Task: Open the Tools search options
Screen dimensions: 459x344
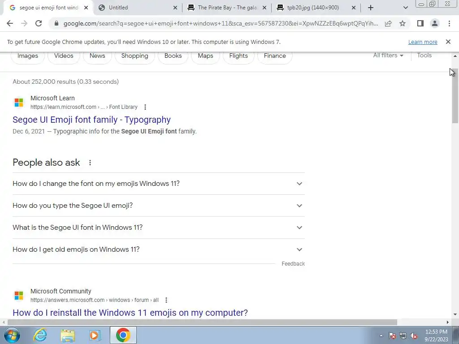Action: (424, 55)
